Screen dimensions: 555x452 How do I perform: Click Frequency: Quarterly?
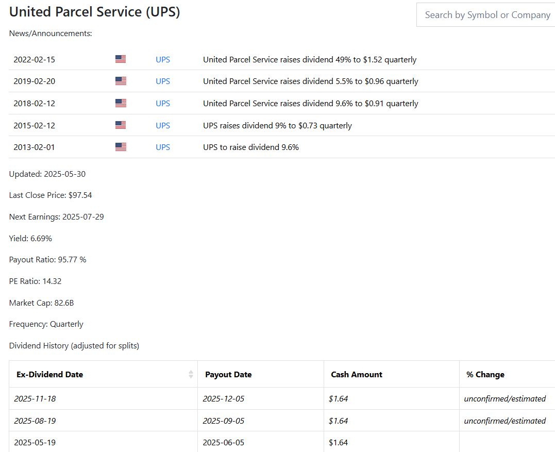click(46, 324)
